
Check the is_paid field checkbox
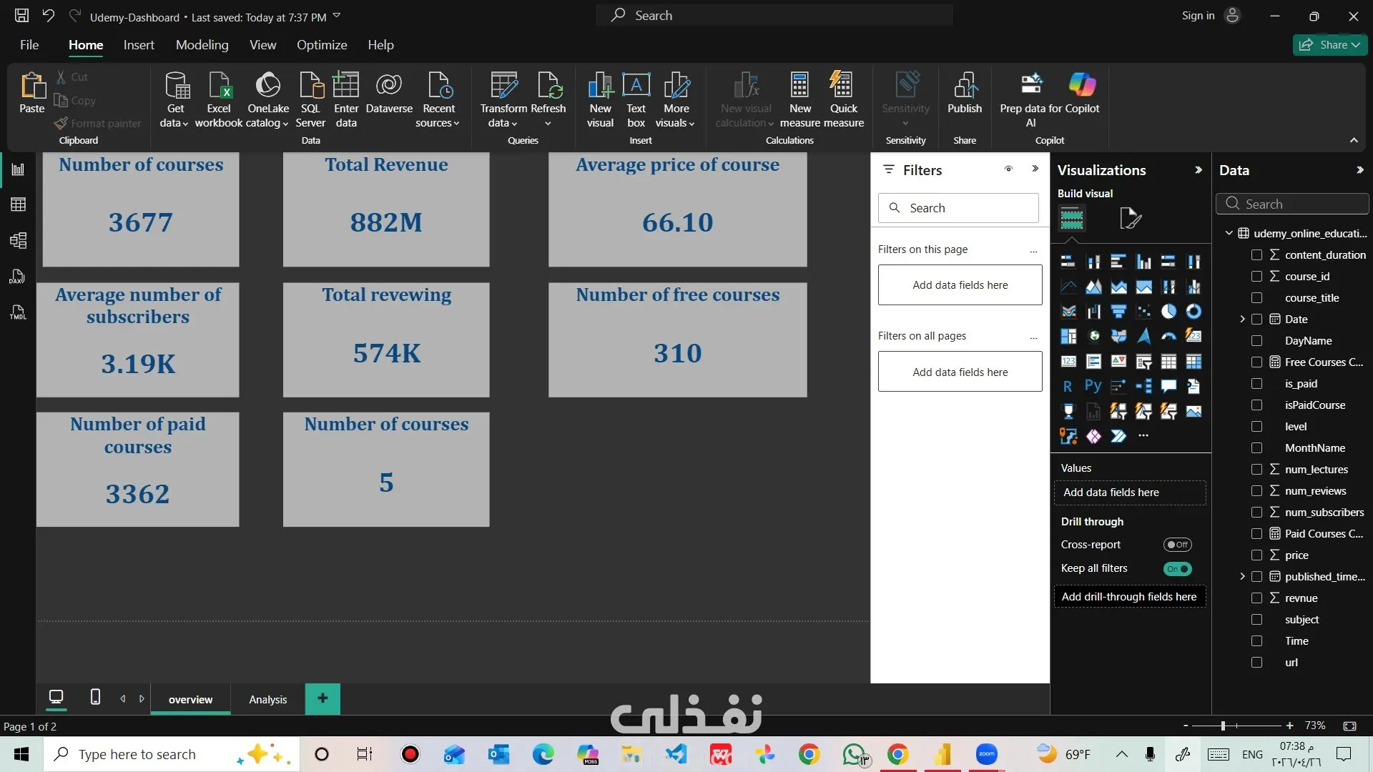(1256, 384)
